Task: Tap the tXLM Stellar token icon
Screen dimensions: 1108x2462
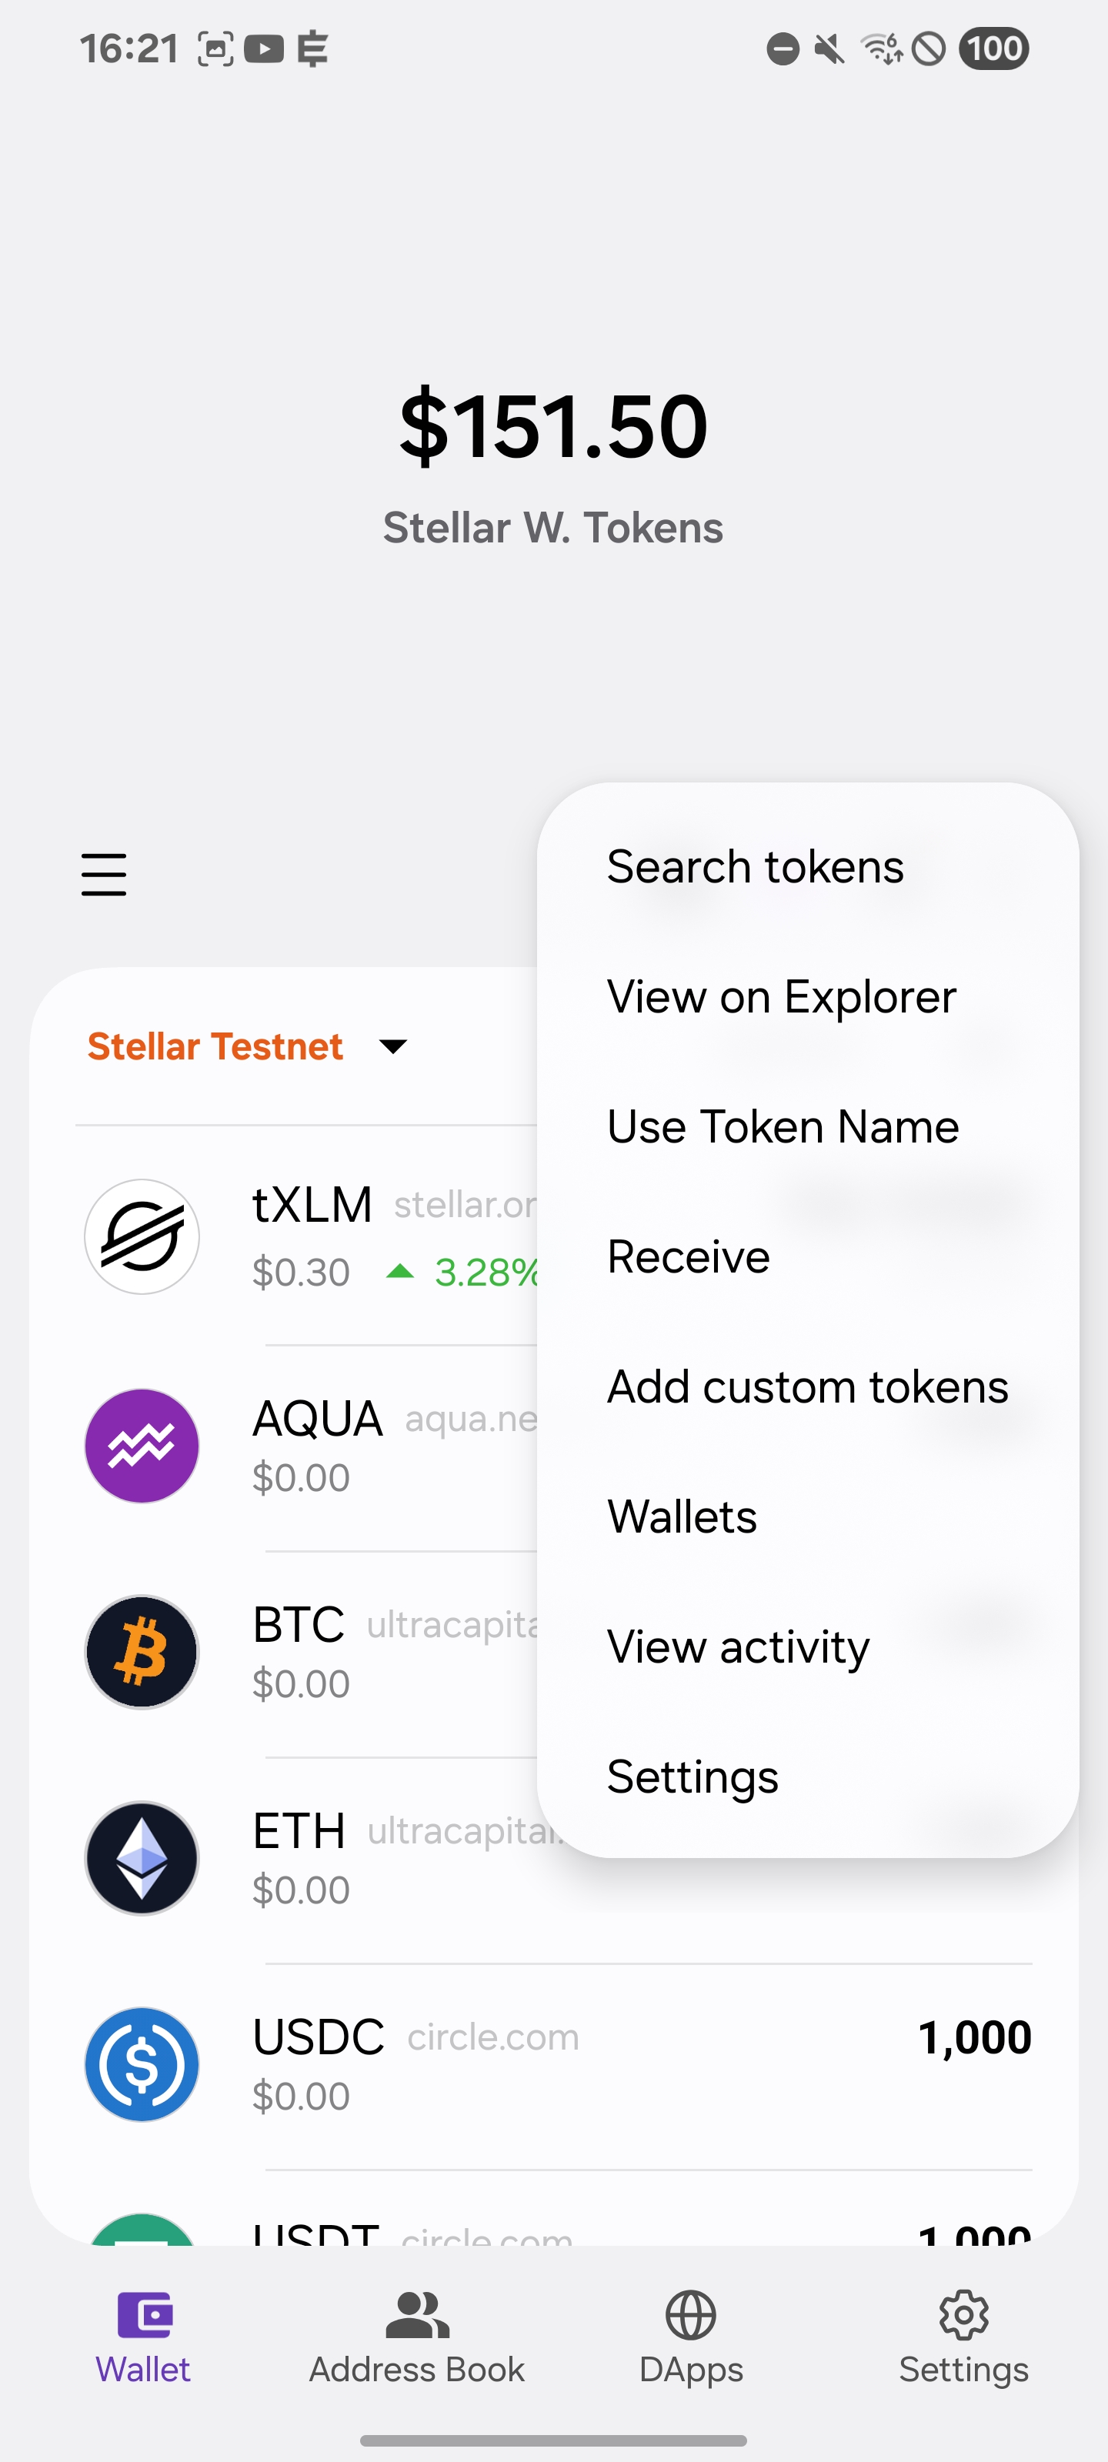Action: click(x=142, y=1236)
